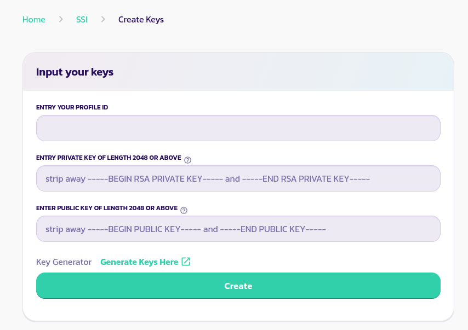468x330 pixels.
Task: Click the chevron arrow after SSI breadcrumb
Action: coord(103,20)
